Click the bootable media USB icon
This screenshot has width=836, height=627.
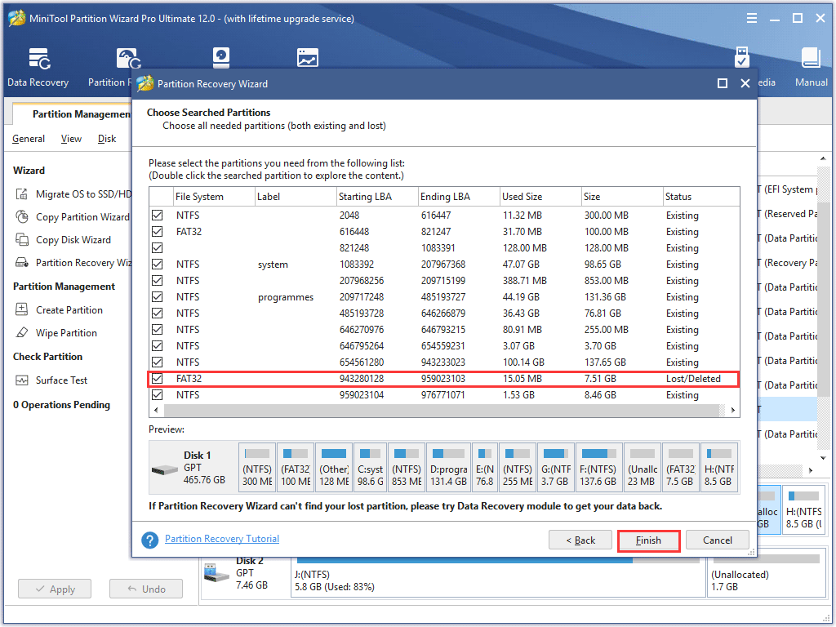coord(741,58)
